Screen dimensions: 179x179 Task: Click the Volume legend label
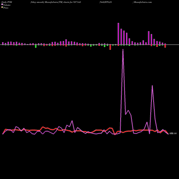(7, 5)
